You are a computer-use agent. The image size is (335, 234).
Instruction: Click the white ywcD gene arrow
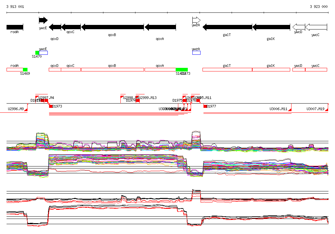click(x=299, y=27)
